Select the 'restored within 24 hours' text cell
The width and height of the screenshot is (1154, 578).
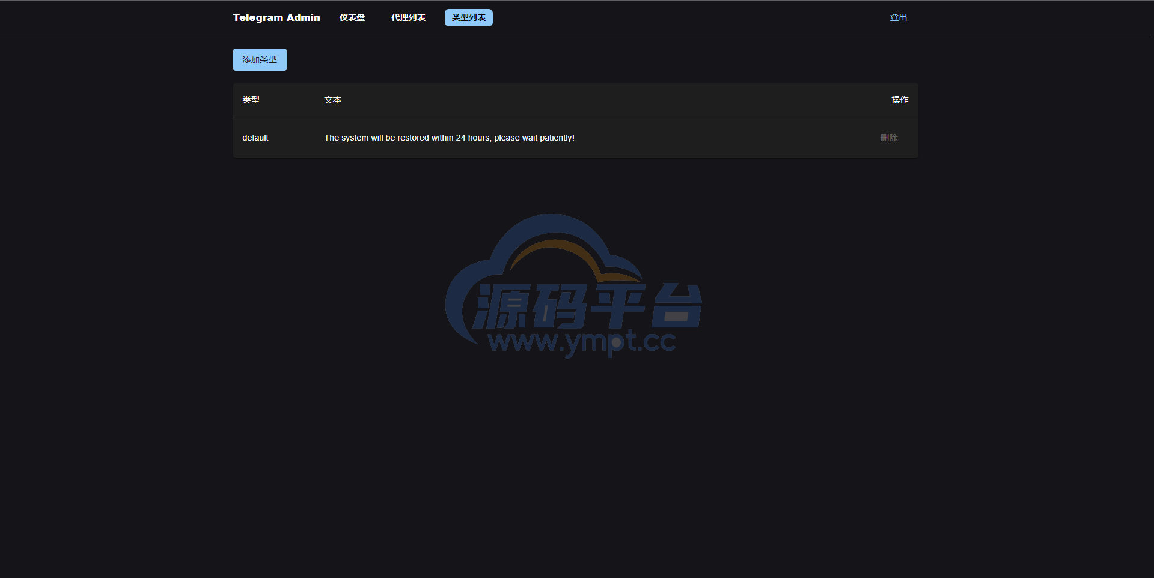click(x=450, y=138)
